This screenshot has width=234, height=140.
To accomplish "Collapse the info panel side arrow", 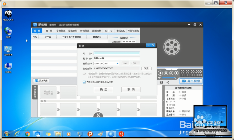I will (163, 101).
